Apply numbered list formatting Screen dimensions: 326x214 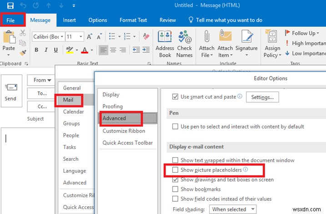127,36
